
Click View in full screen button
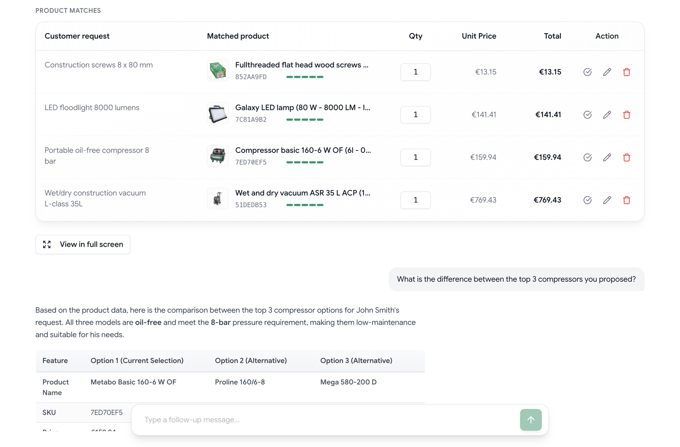pos(83,244)
